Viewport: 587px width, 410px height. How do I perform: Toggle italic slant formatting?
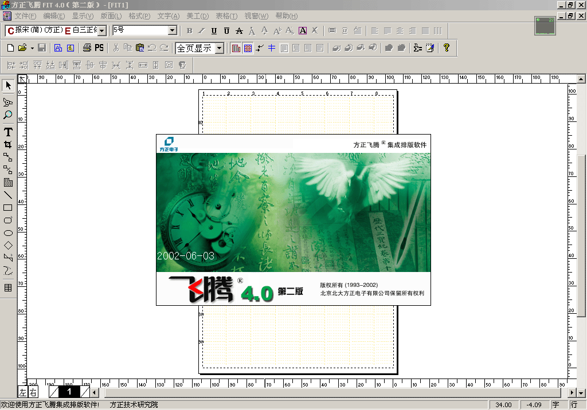click(202, 31)
